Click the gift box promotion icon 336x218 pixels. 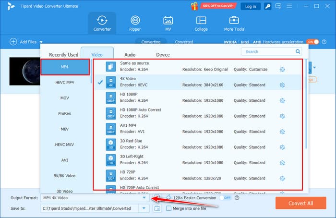(194, 6)
